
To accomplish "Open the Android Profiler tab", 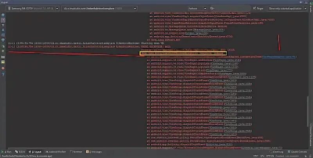I will (56, 152).
